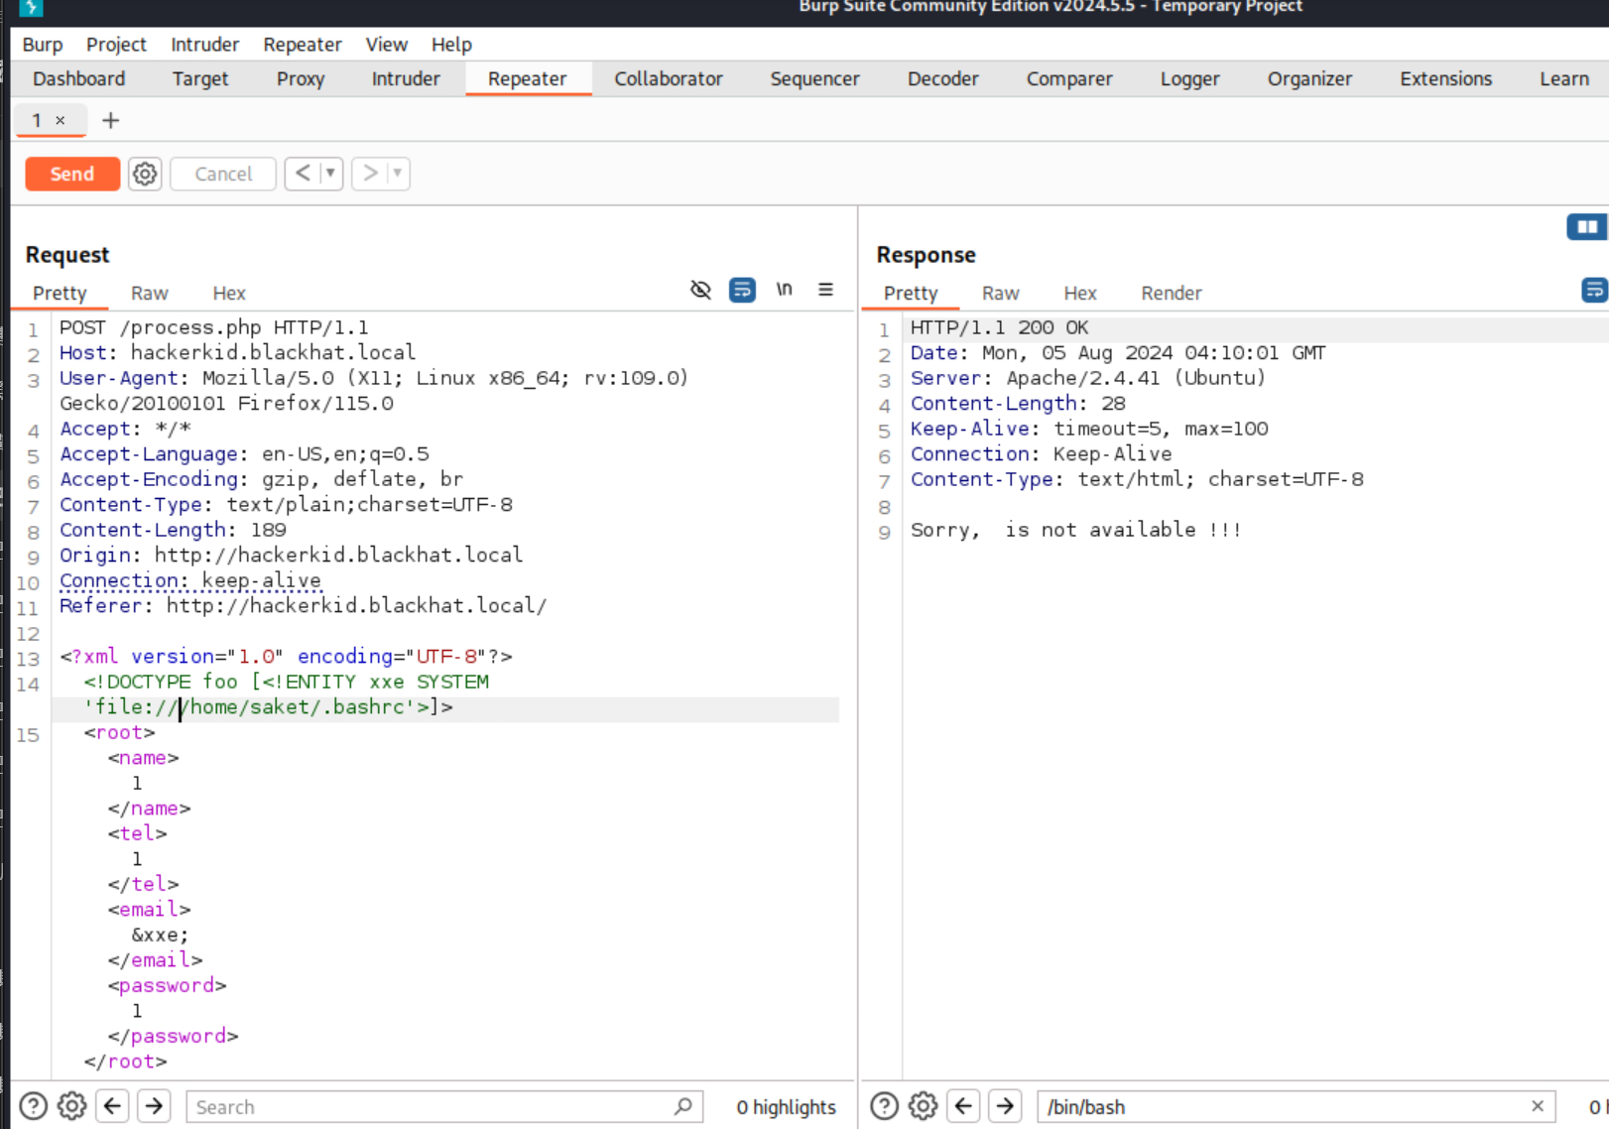
Task: Click the 'Server: Apache/2.4.41 (Ubuntu)' response header
Action: [1088, 378]
